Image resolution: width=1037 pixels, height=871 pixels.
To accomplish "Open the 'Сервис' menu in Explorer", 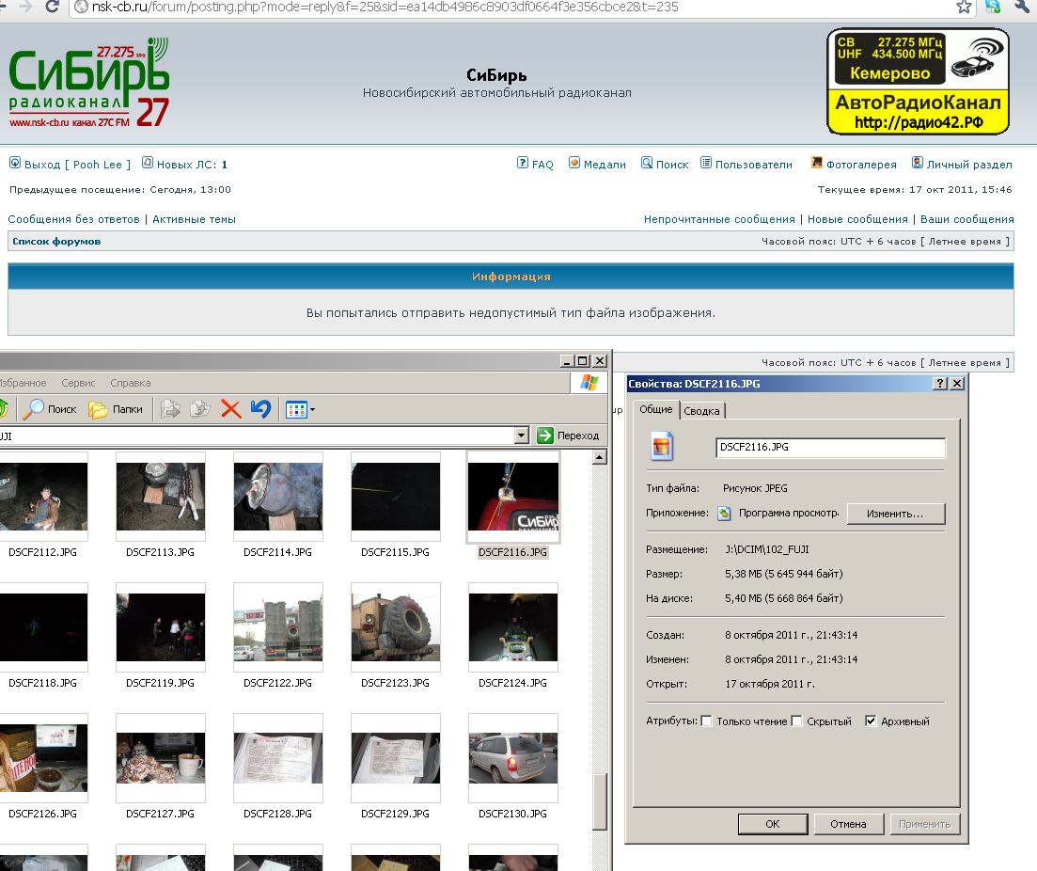I will [x=78, y=383].
